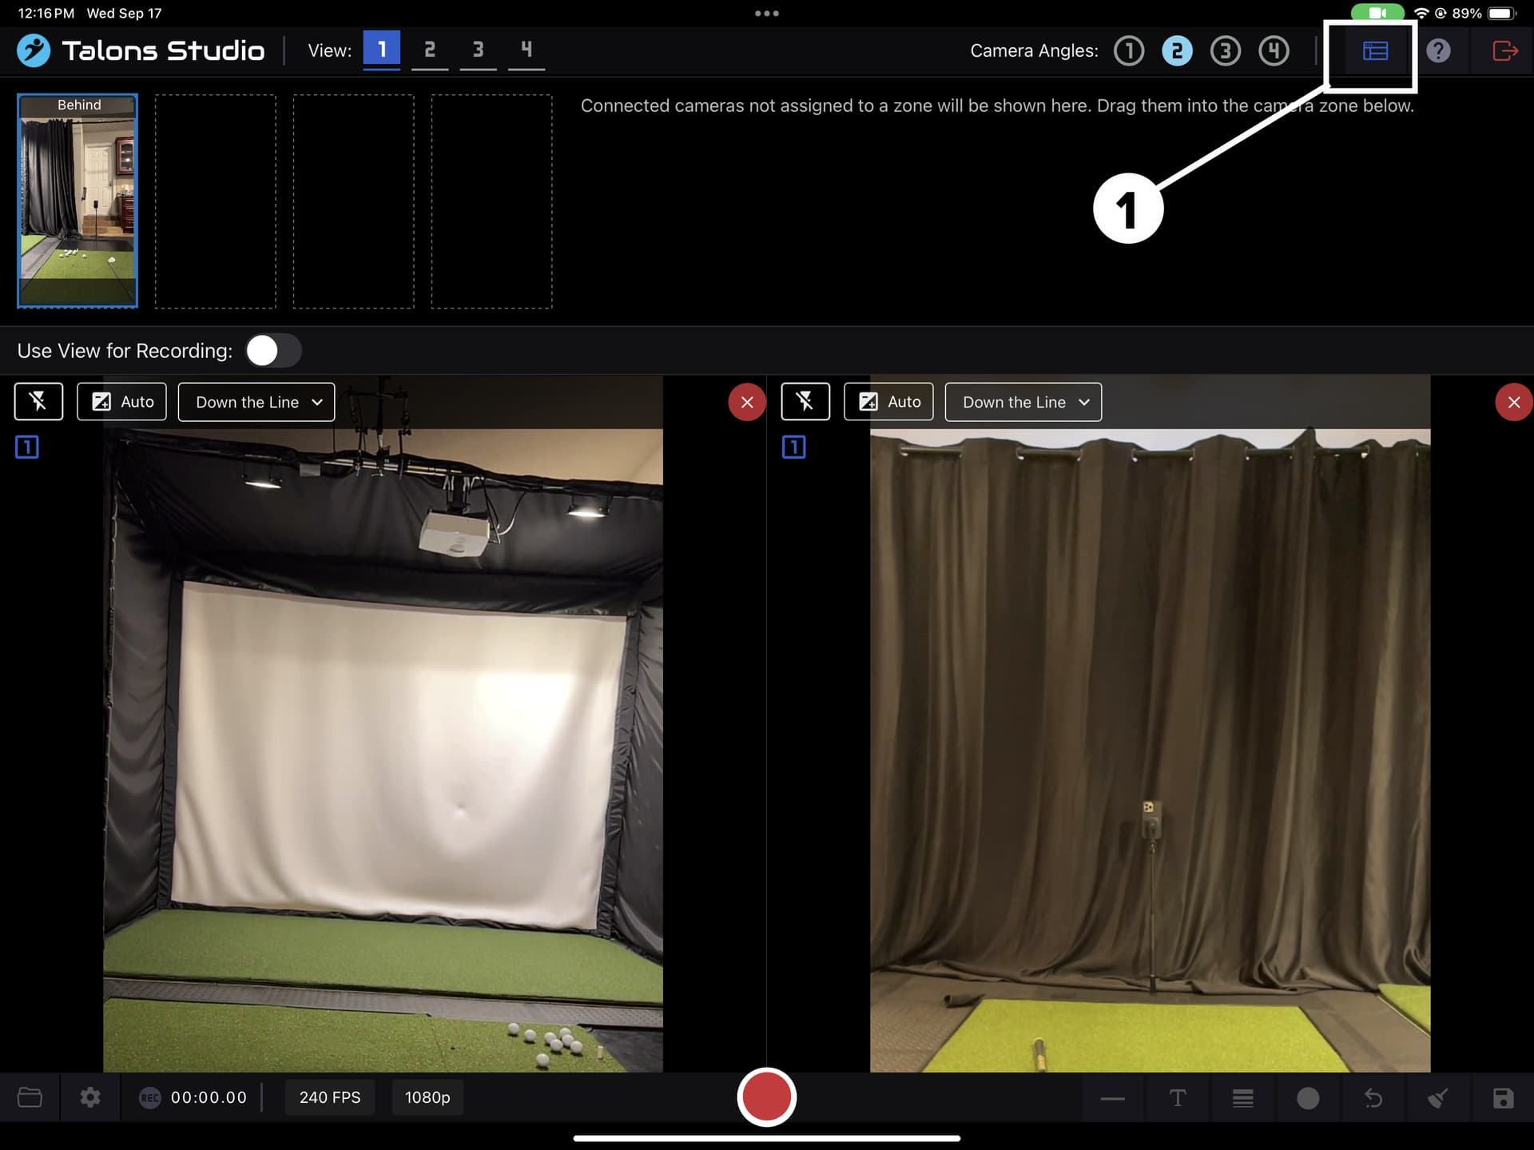The width and height of the screenshot is (1534, 1150).
Task: Select camera angles count 3
Action: coord(1225,51)
